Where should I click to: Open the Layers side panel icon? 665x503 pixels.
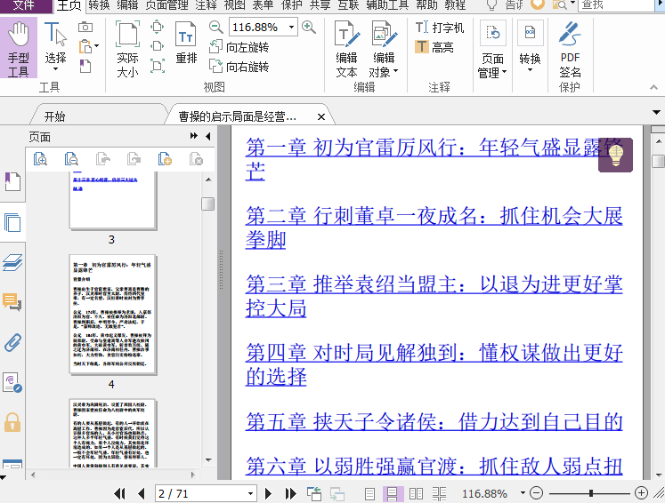[x=12, y=262]
